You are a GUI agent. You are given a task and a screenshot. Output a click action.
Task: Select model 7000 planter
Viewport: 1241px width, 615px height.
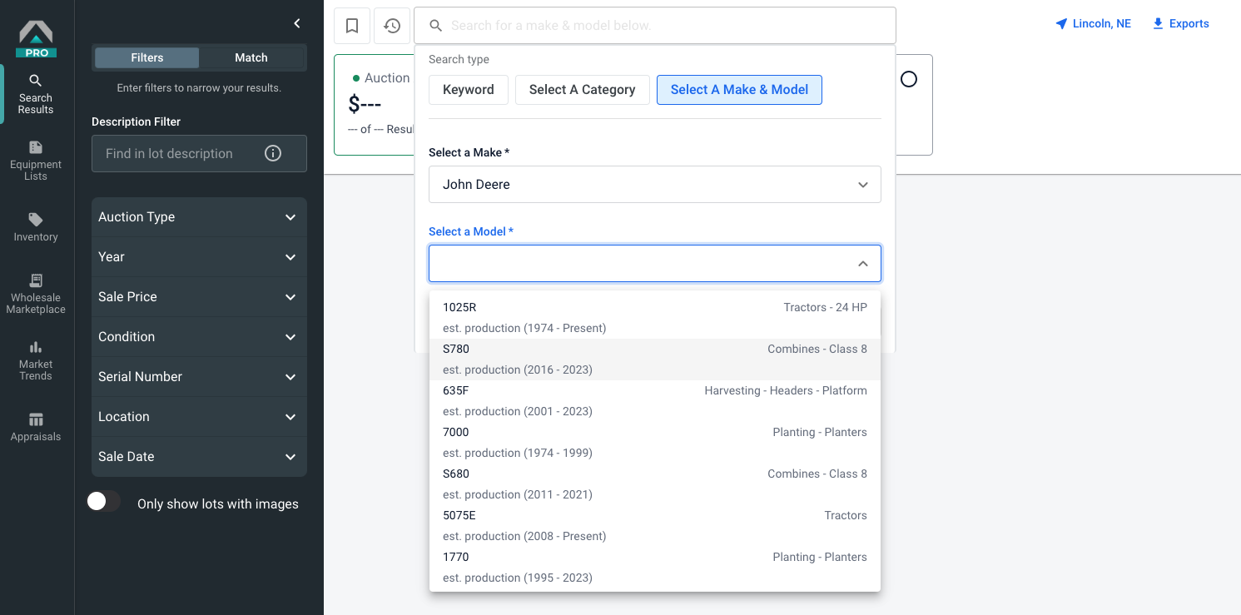click(x=654, y=443)
